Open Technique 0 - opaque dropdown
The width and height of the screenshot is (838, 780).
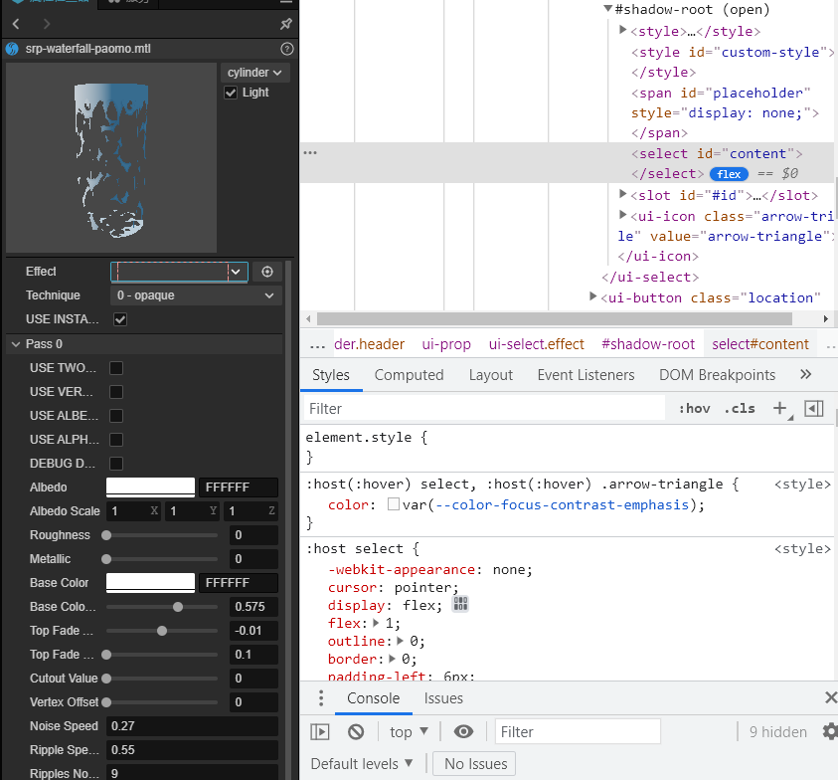tap(196, 295)
